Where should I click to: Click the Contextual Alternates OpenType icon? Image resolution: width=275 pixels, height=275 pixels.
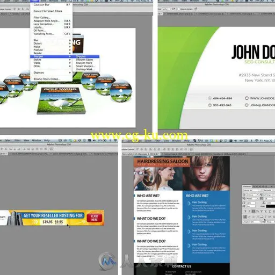coord(249,216)
